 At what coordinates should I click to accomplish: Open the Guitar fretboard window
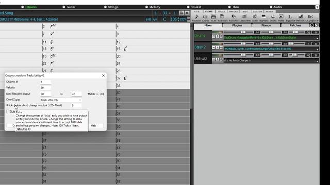(x=255, y=18)
